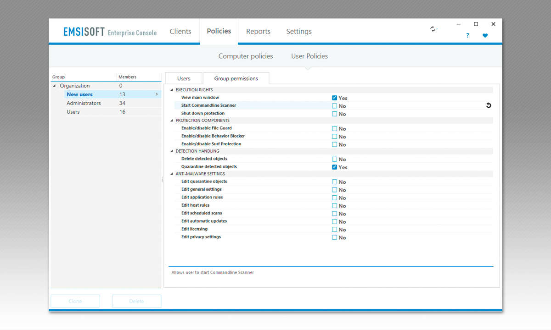Screen dimensions: 551x330
Task: Open the Clients tab
Action: (x=180, y=31)
